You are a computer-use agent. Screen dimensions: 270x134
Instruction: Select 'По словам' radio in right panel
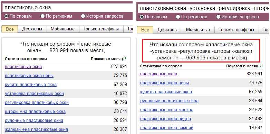[x=142, y=17]
